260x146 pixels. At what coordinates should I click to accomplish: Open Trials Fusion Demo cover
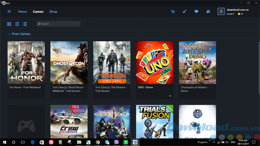[x=154, y=122]
